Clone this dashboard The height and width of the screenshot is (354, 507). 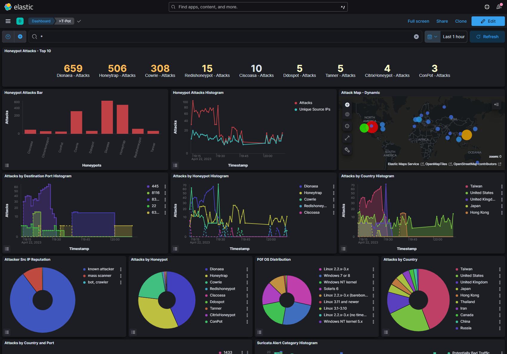461,21
